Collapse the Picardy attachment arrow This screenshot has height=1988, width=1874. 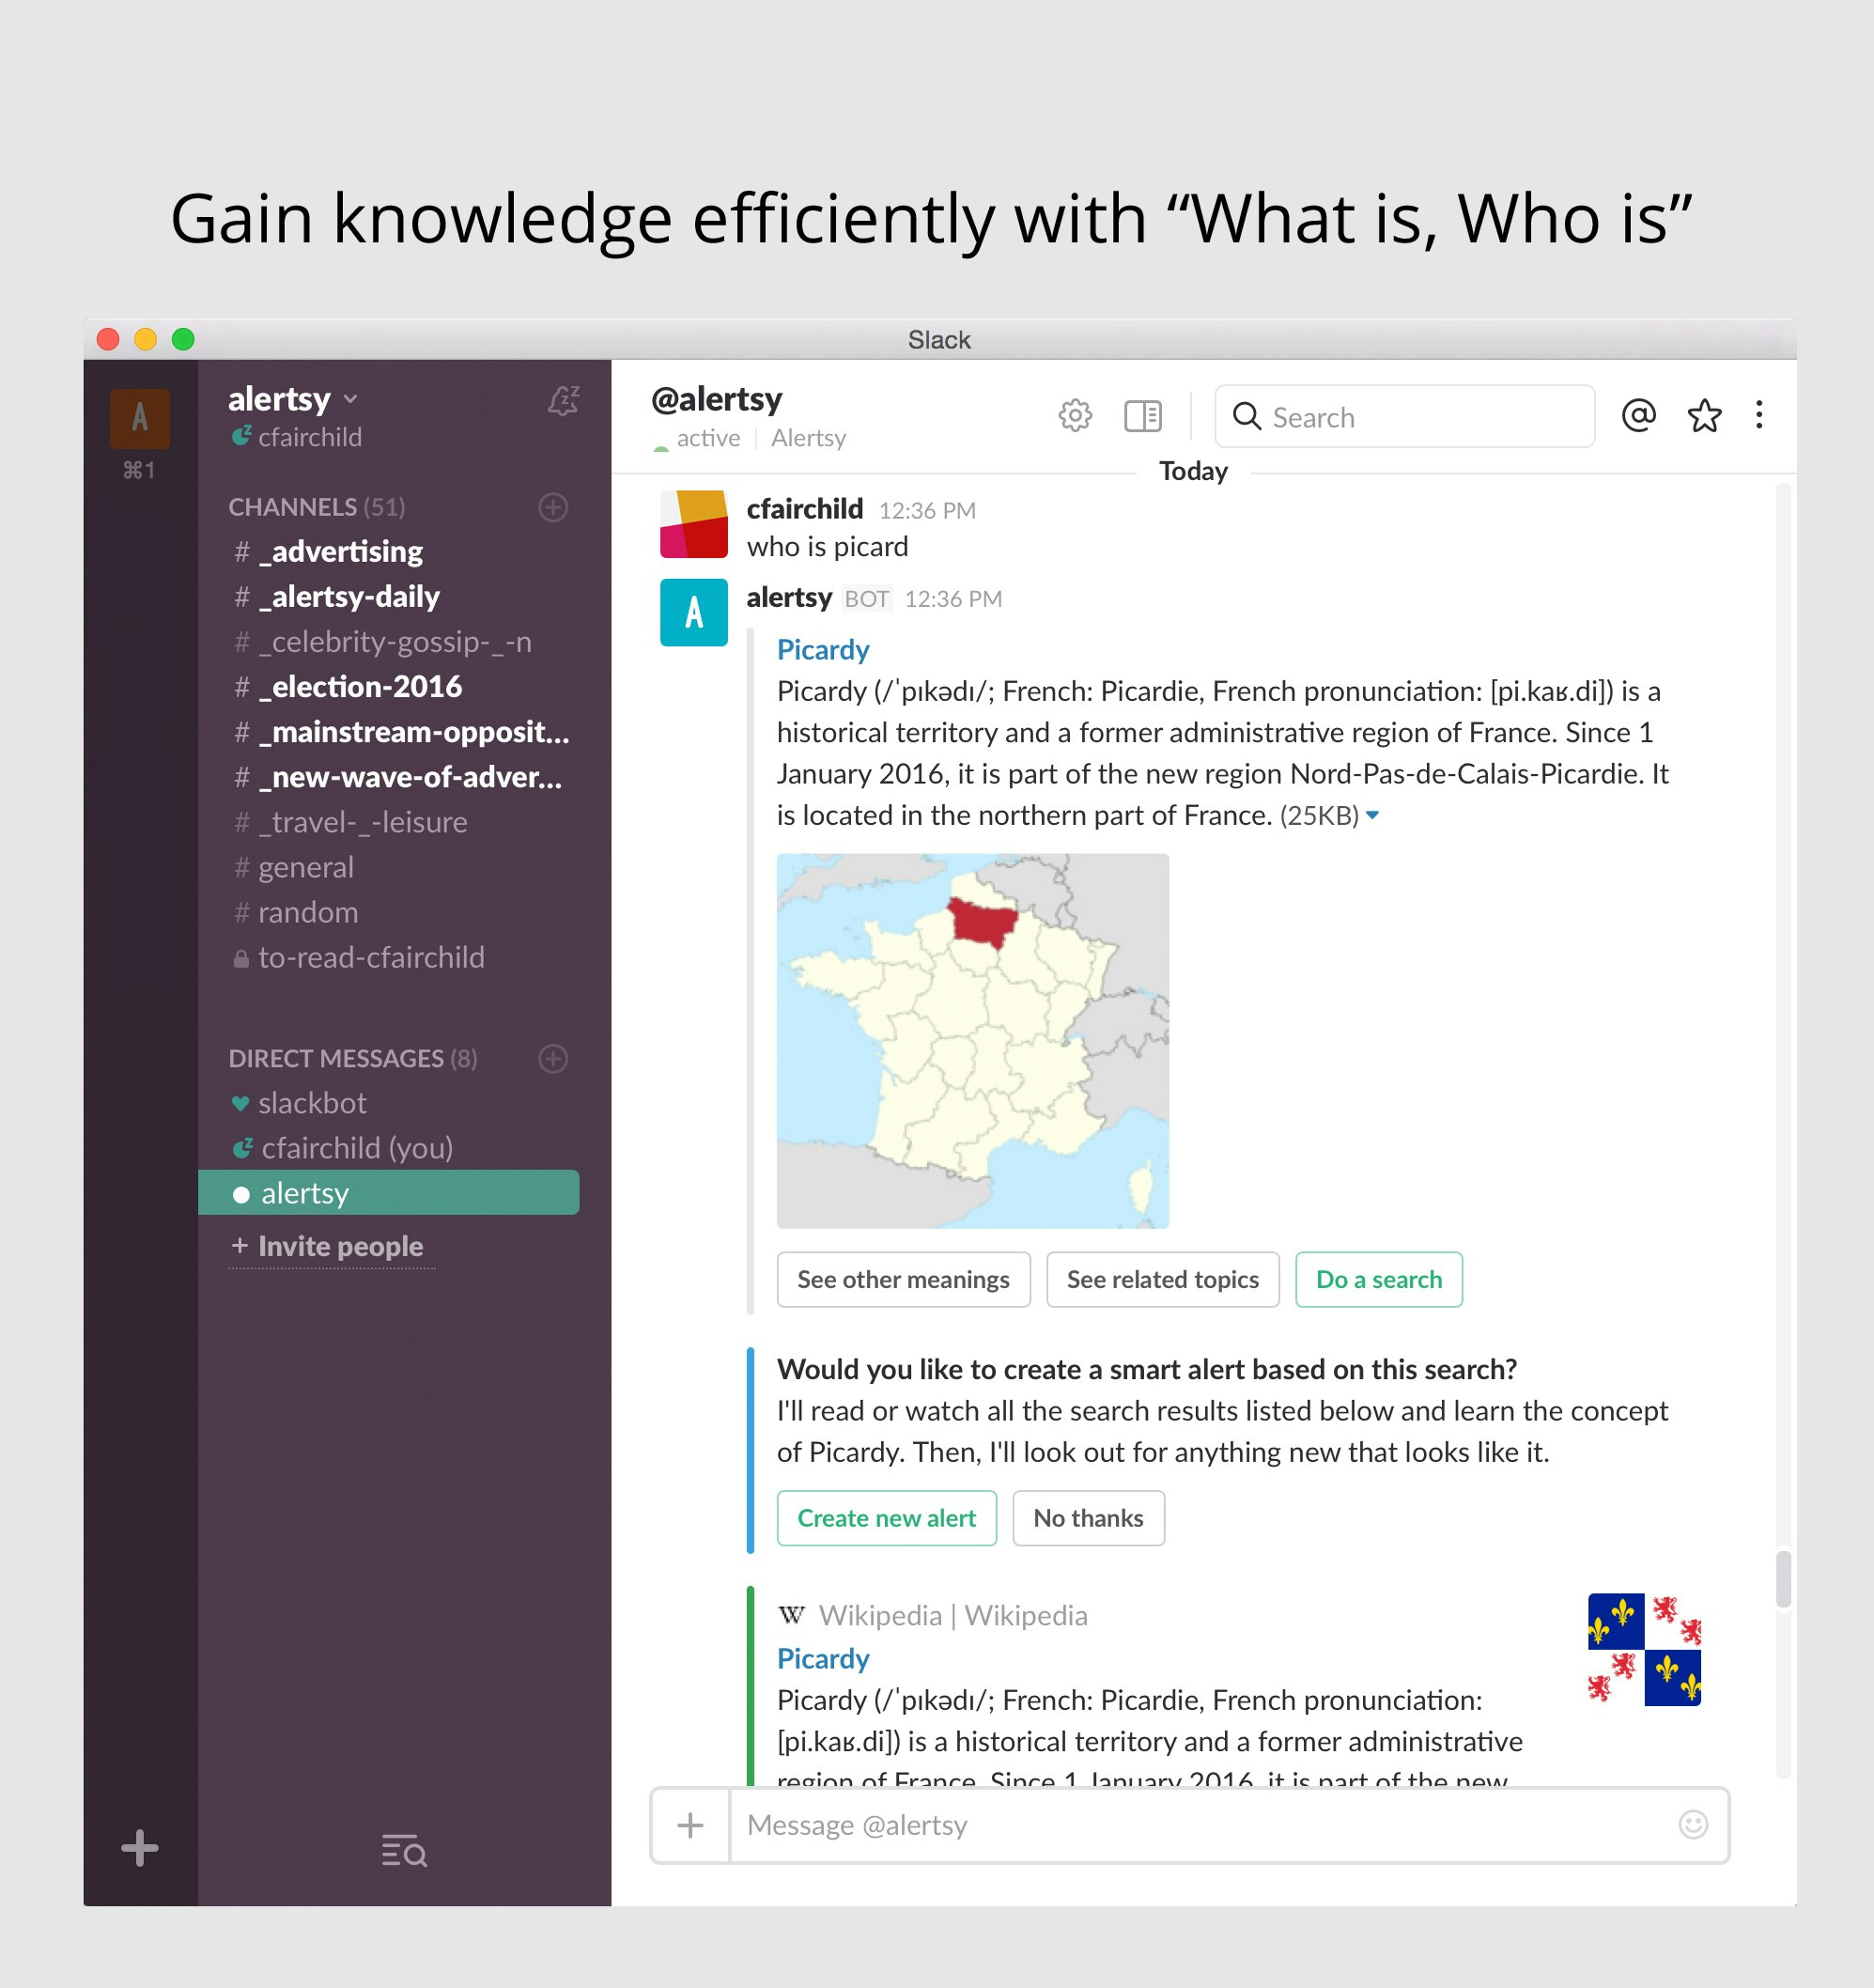tap(1372, 816)
